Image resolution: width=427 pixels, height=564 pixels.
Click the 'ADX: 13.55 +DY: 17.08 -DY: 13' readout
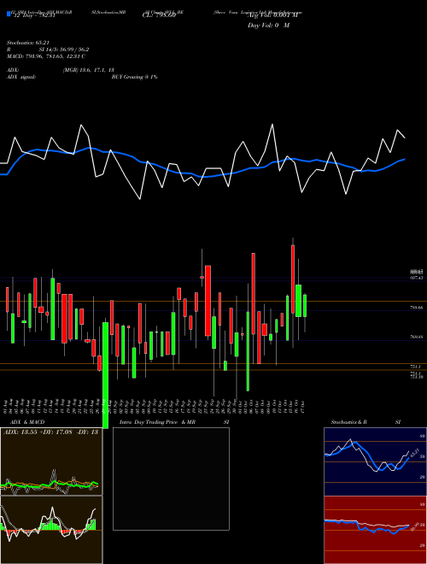point(50,432)
